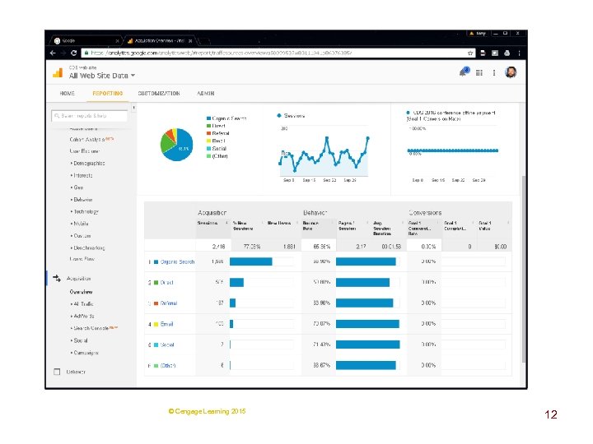This screenshot has height=444, width=593.
Task: Expand the Social sidebar item
Action: pos(79,340)
